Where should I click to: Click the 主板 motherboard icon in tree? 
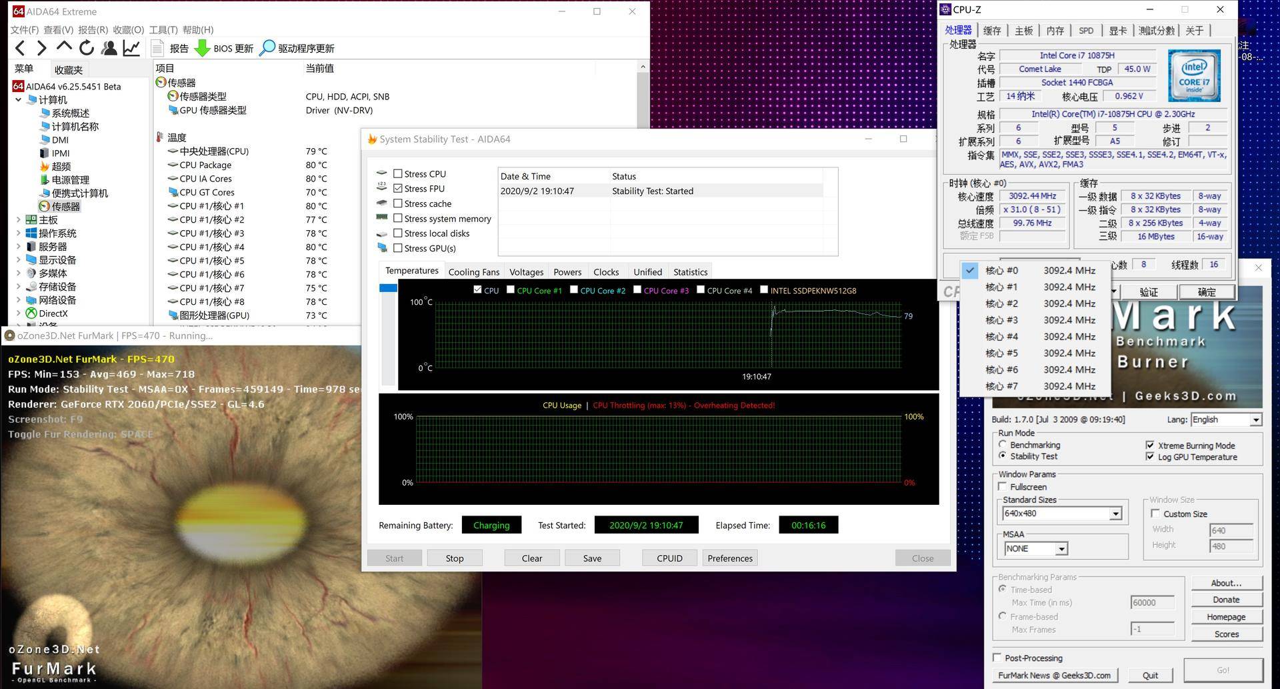click(31, 220)
